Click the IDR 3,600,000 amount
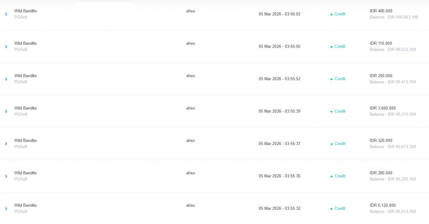 382,108
